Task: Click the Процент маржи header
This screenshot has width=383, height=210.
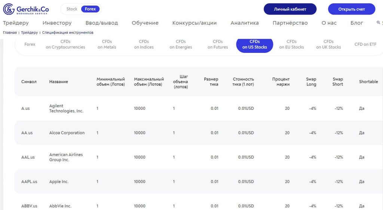Action: (281, 82)
